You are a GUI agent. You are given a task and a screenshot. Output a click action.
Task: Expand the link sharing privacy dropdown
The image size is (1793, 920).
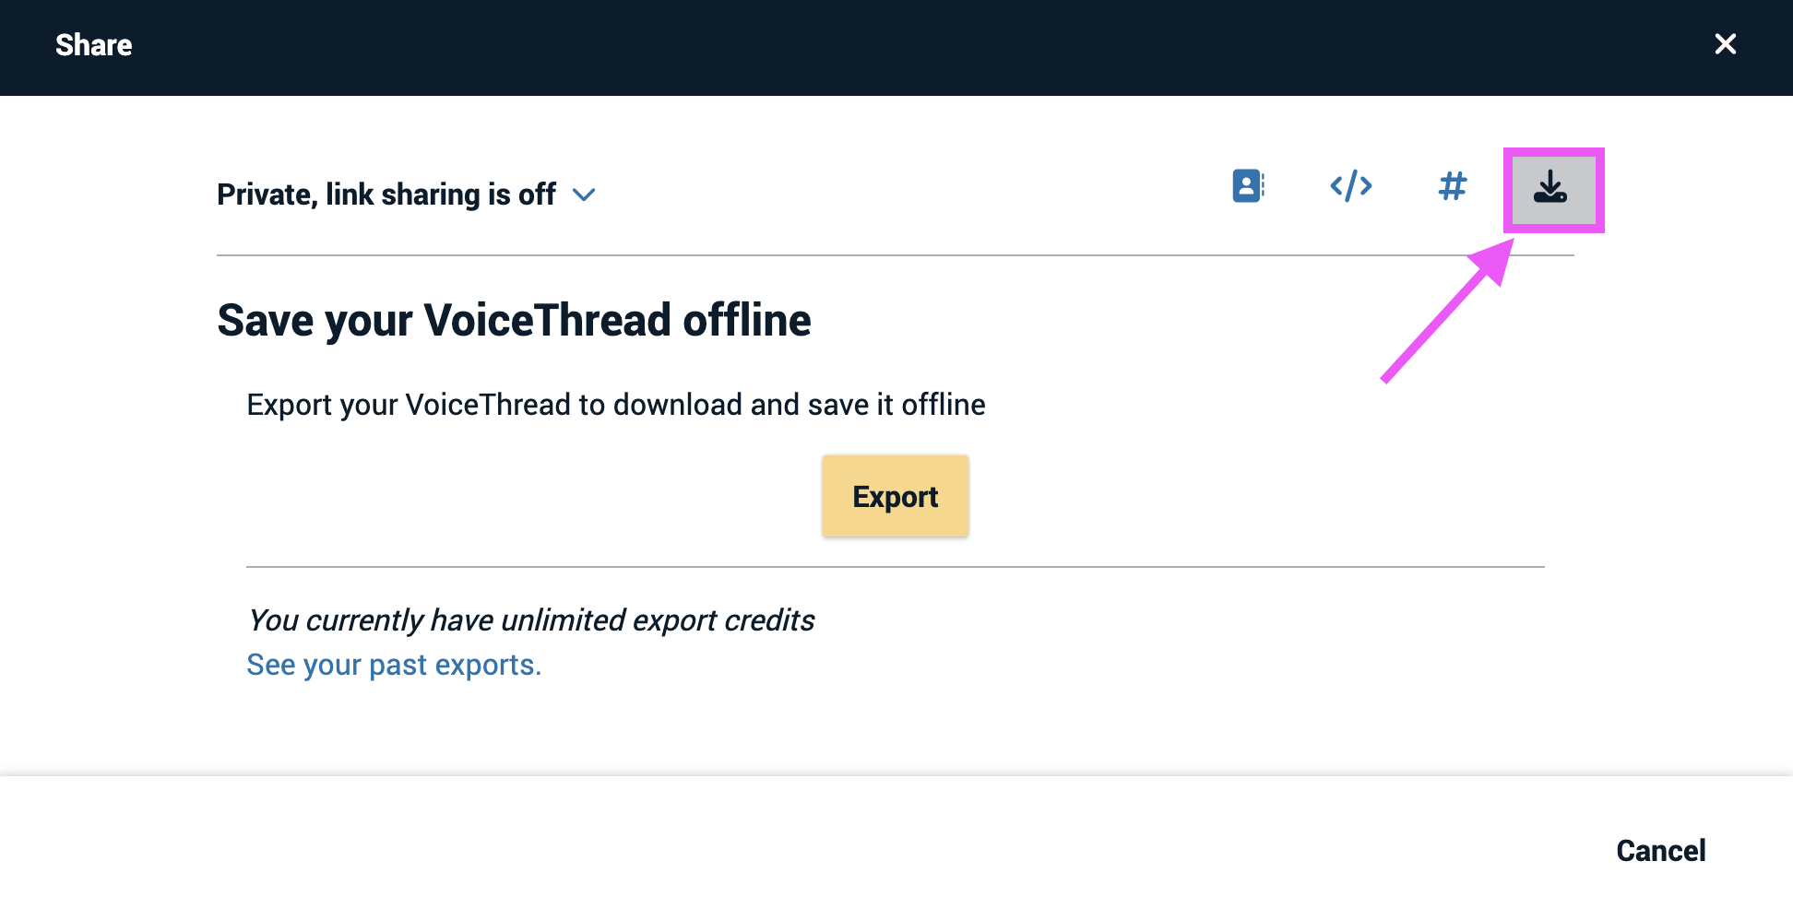[x=407, y=195]
